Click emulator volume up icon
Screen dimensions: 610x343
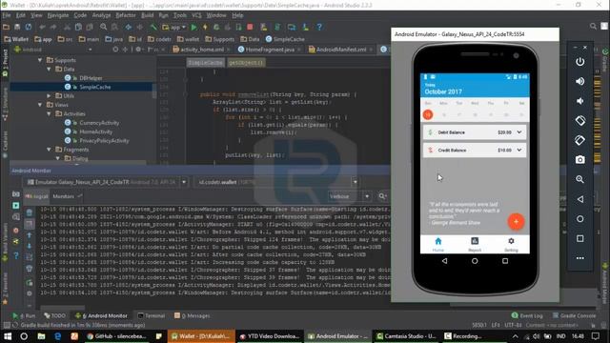[579, 81]
